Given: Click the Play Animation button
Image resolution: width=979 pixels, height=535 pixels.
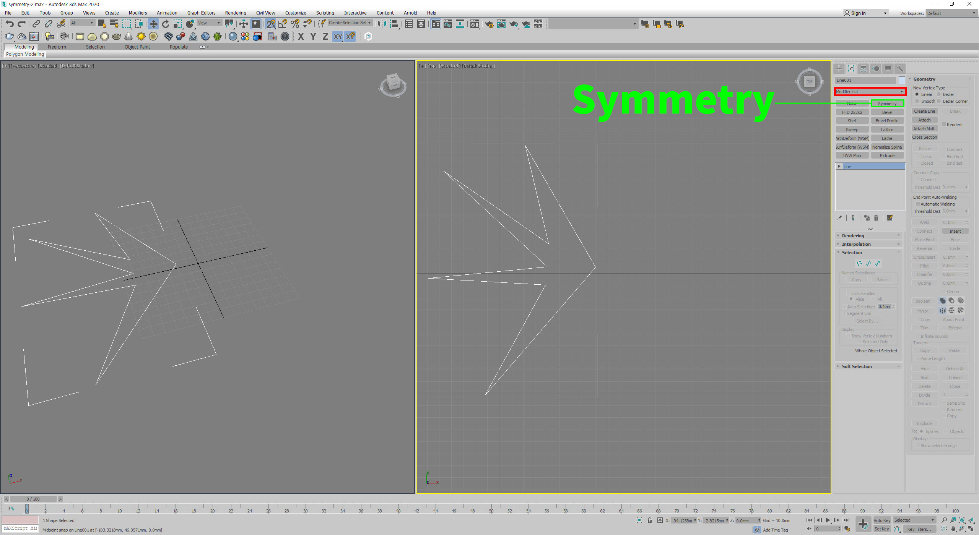Looking at the screenshot, I should [x=828, y=520].
